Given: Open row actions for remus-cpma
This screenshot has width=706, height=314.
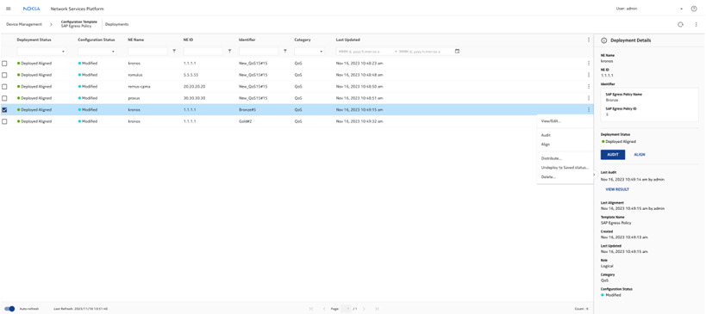Looking at the screenshot, I should coord(589,86).
